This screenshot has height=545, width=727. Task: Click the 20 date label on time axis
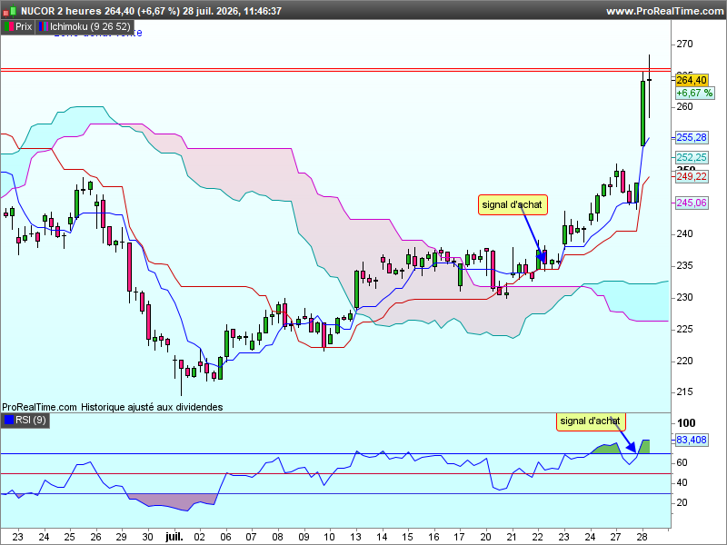click(x=485, y=537)
